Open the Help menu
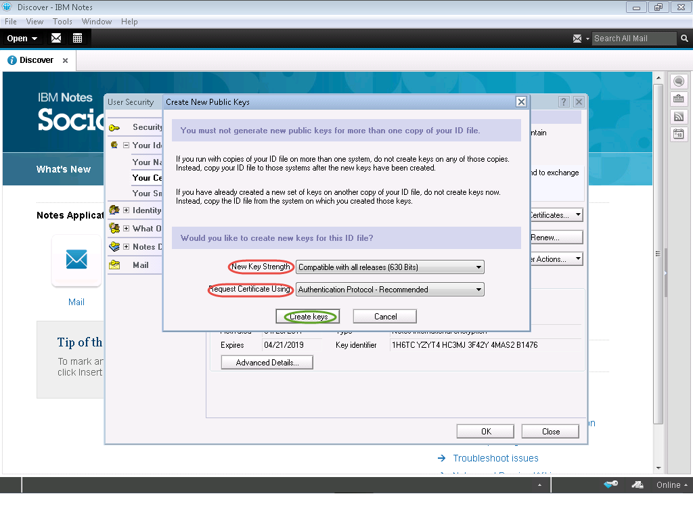Image resolution: width=693 pixels, height=519 pixels. [129, 22]
